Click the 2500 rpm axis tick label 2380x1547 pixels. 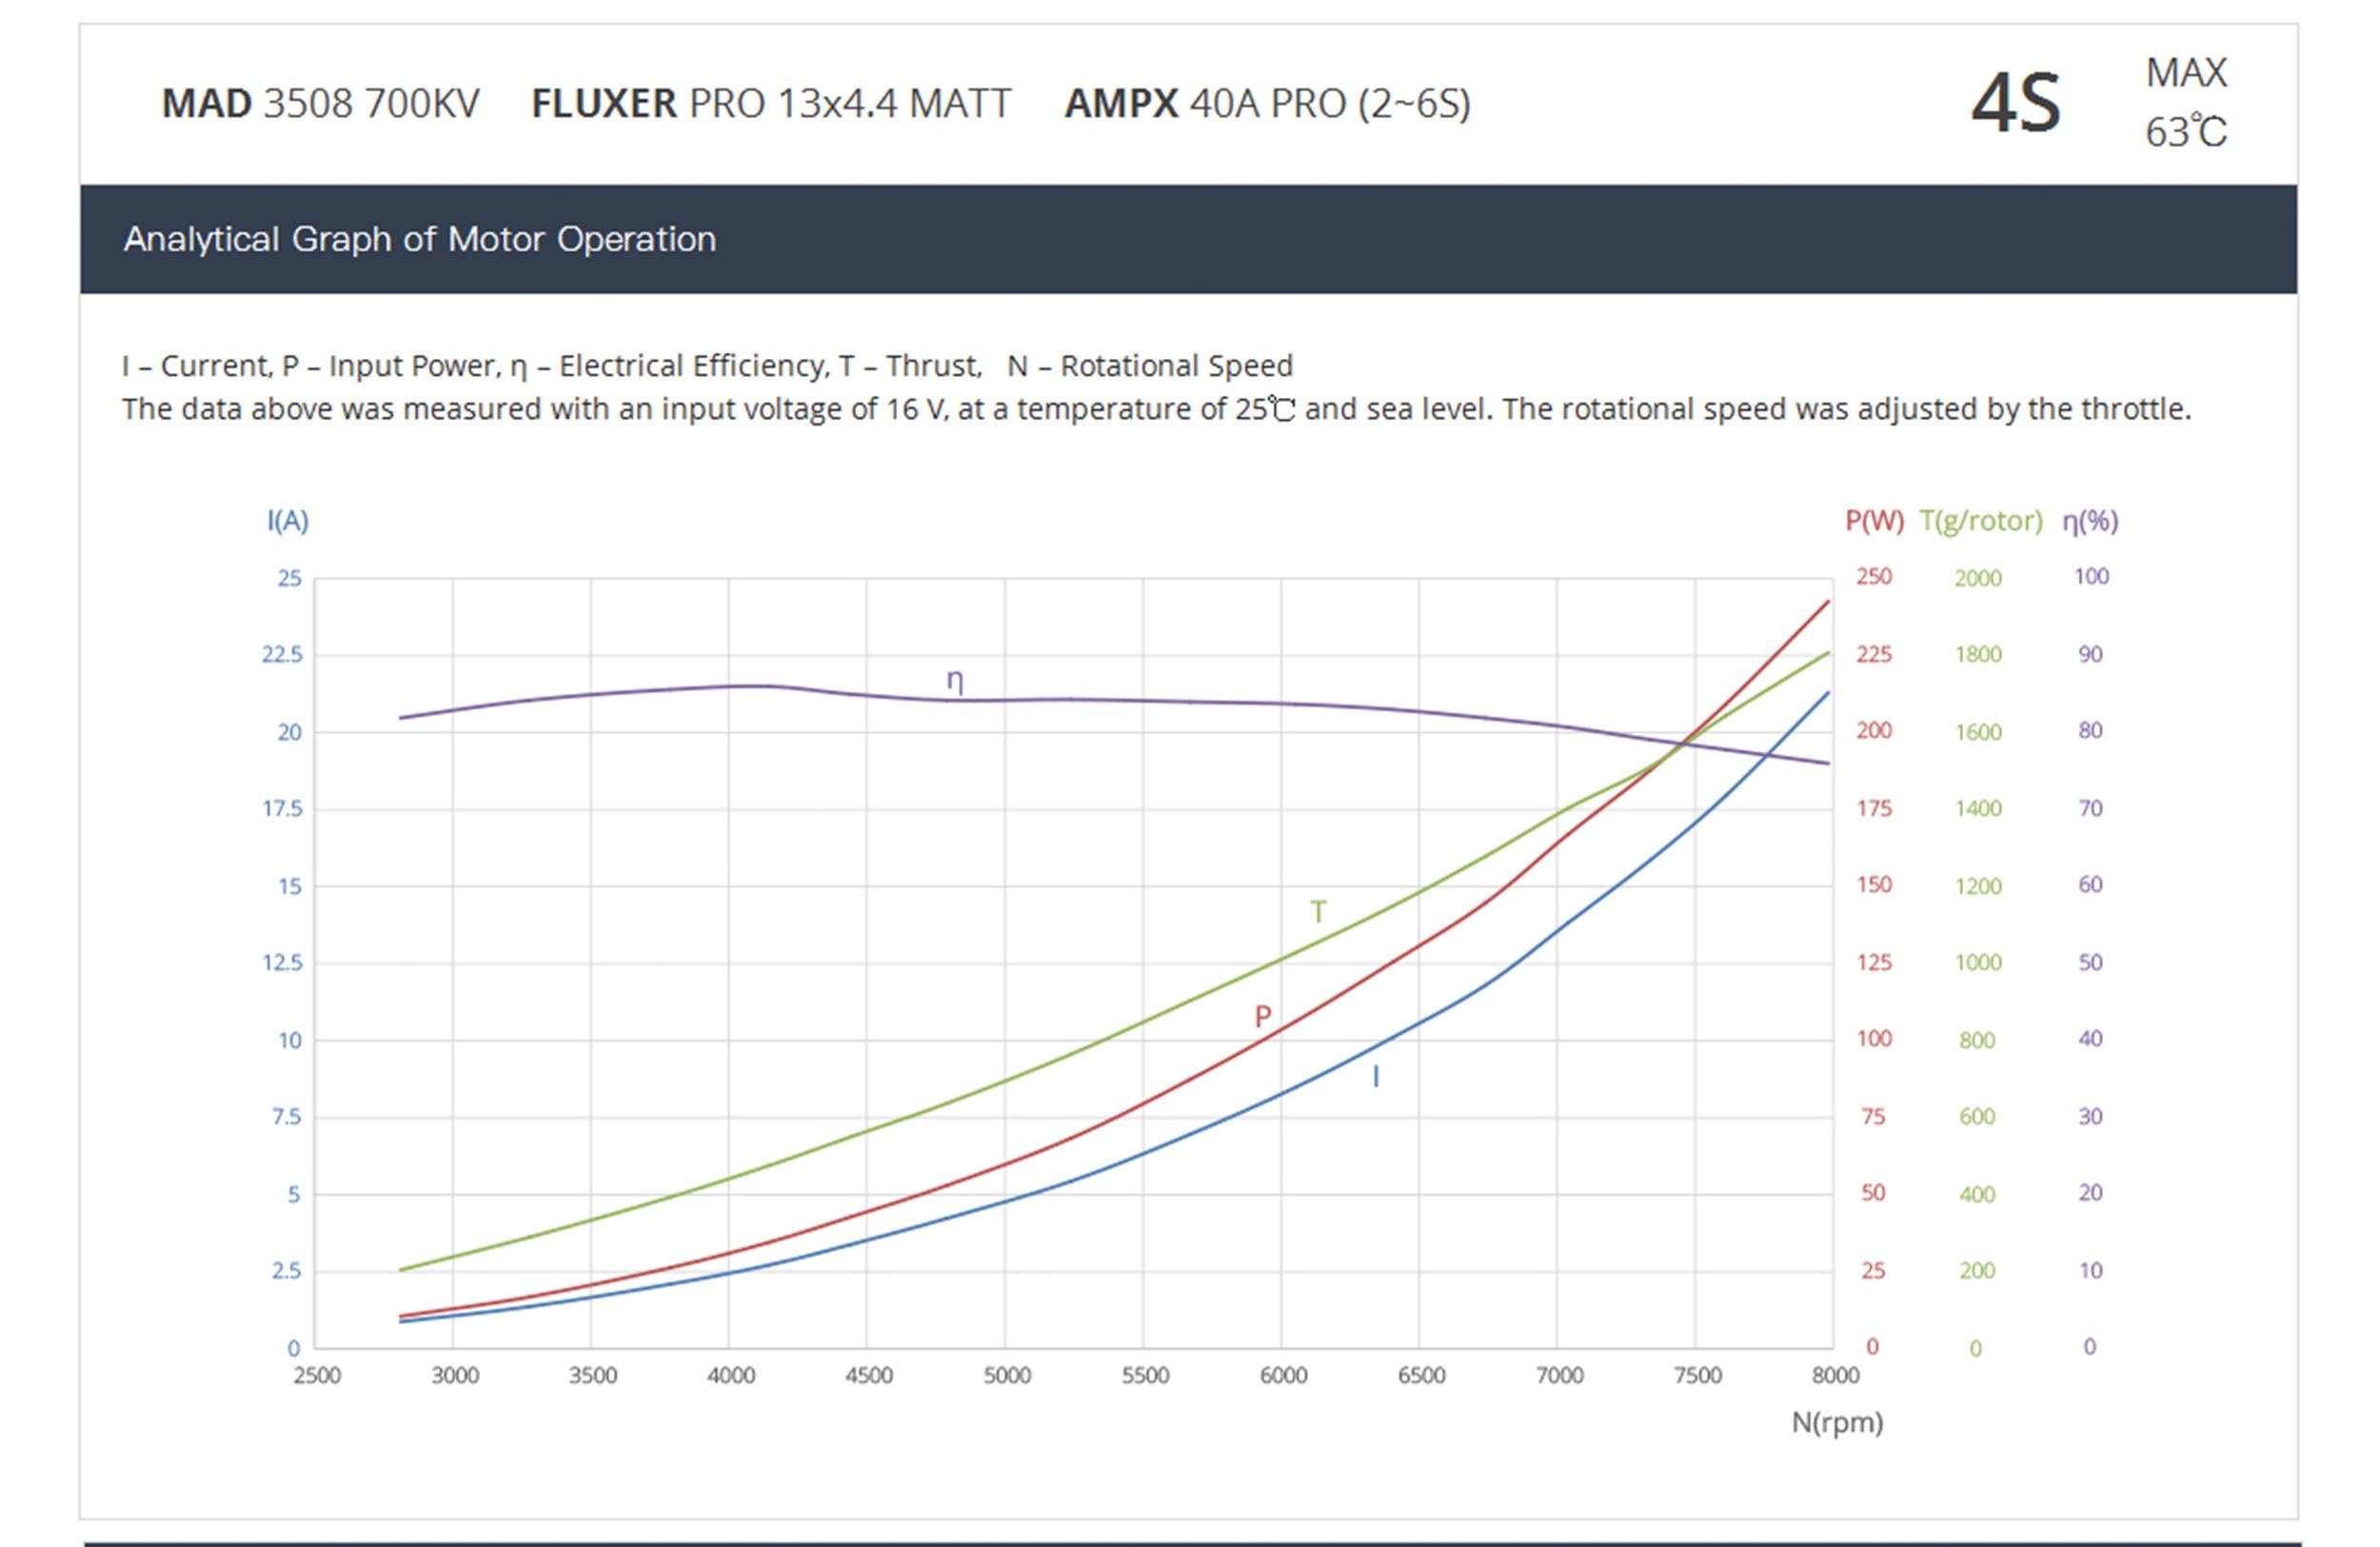[316, 1376]
